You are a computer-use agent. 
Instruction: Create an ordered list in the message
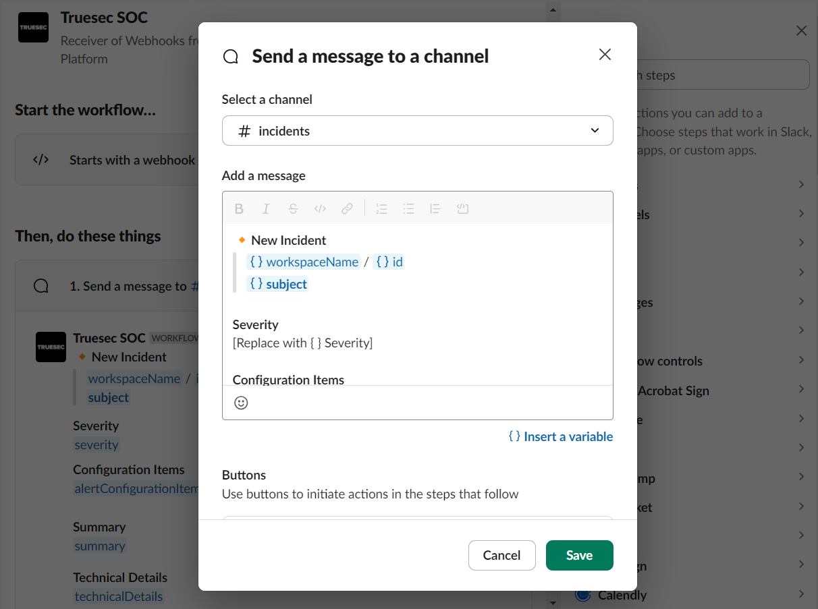(381, 208)
